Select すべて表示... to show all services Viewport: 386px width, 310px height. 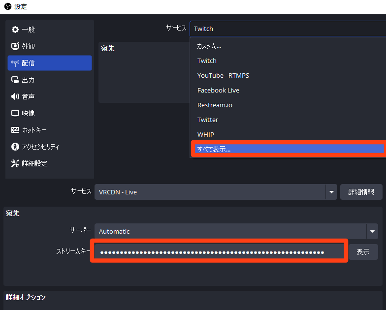pos(214,149)
